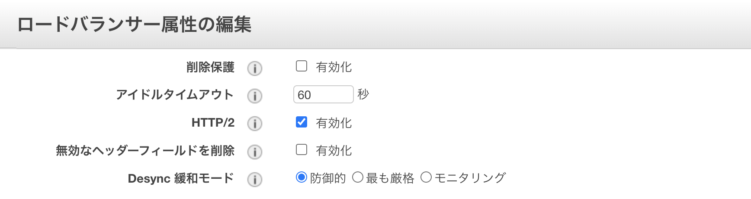The height and width of the screenshot is (199, 751).
Task: Click the ロードバランサー属性の編集 heading
Action: (134, 24)
